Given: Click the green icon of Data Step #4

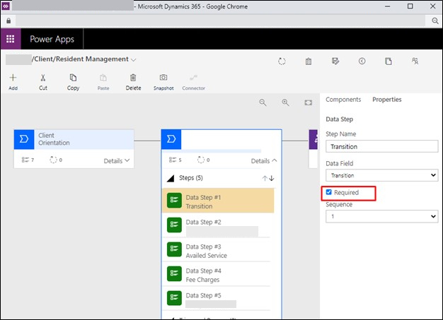Looking at the screenshot, I should coord(174,274).
